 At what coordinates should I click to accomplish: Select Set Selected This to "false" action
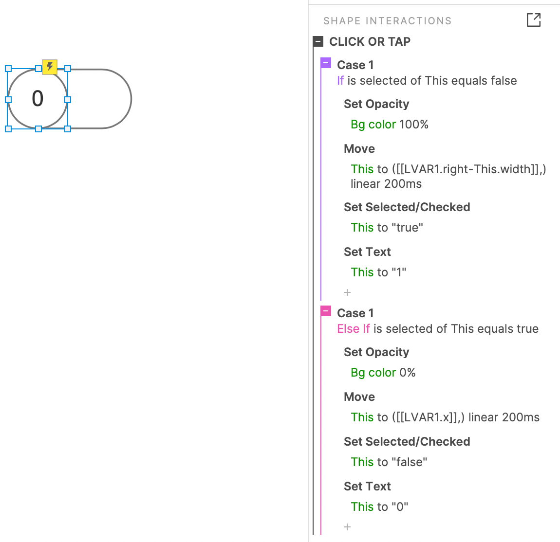click(x=389, y=462)
